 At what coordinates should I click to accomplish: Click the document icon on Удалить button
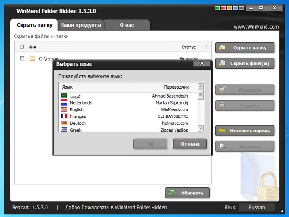(222, 146)
